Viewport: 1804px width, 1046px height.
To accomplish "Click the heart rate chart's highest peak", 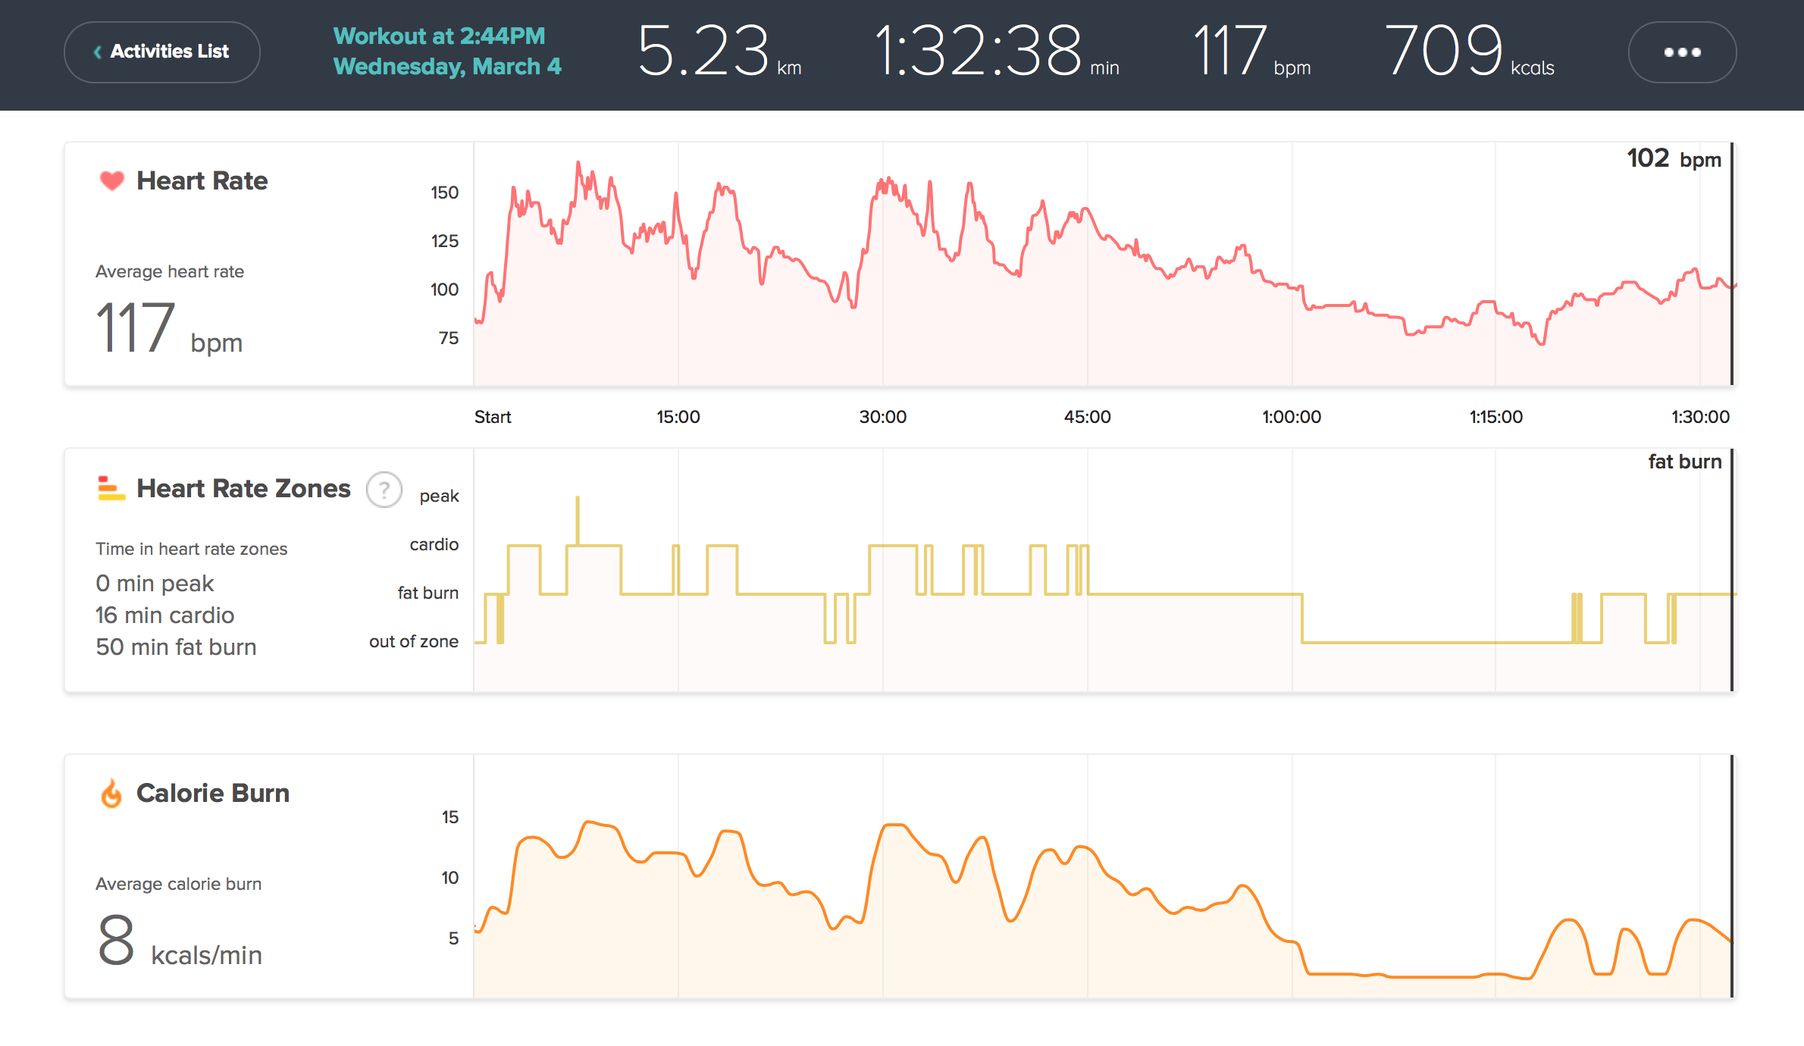I will pos(578,164).
